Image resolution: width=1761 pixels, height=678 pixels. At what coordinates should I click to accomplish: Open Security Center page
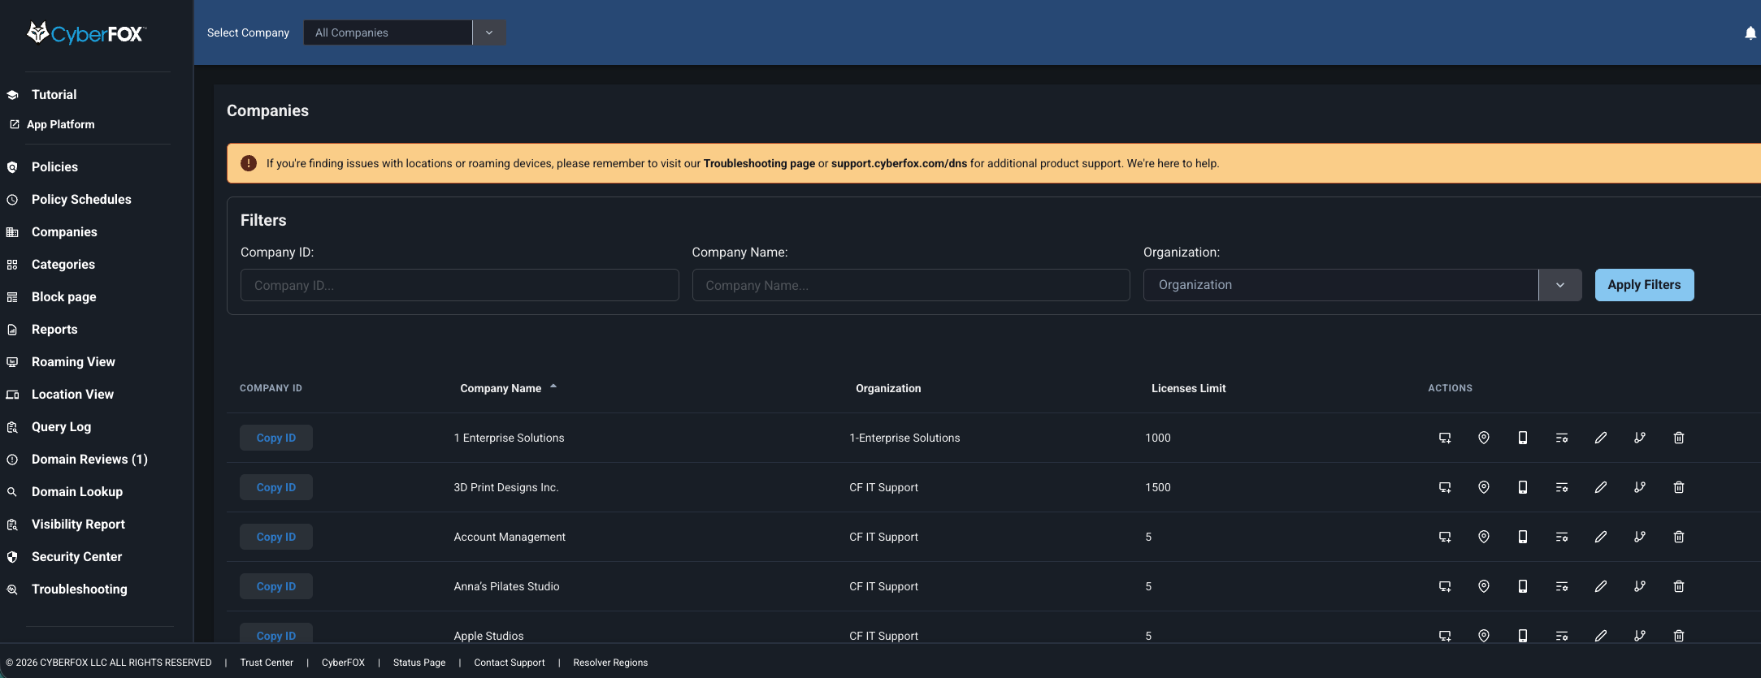[x=76, y=556]
